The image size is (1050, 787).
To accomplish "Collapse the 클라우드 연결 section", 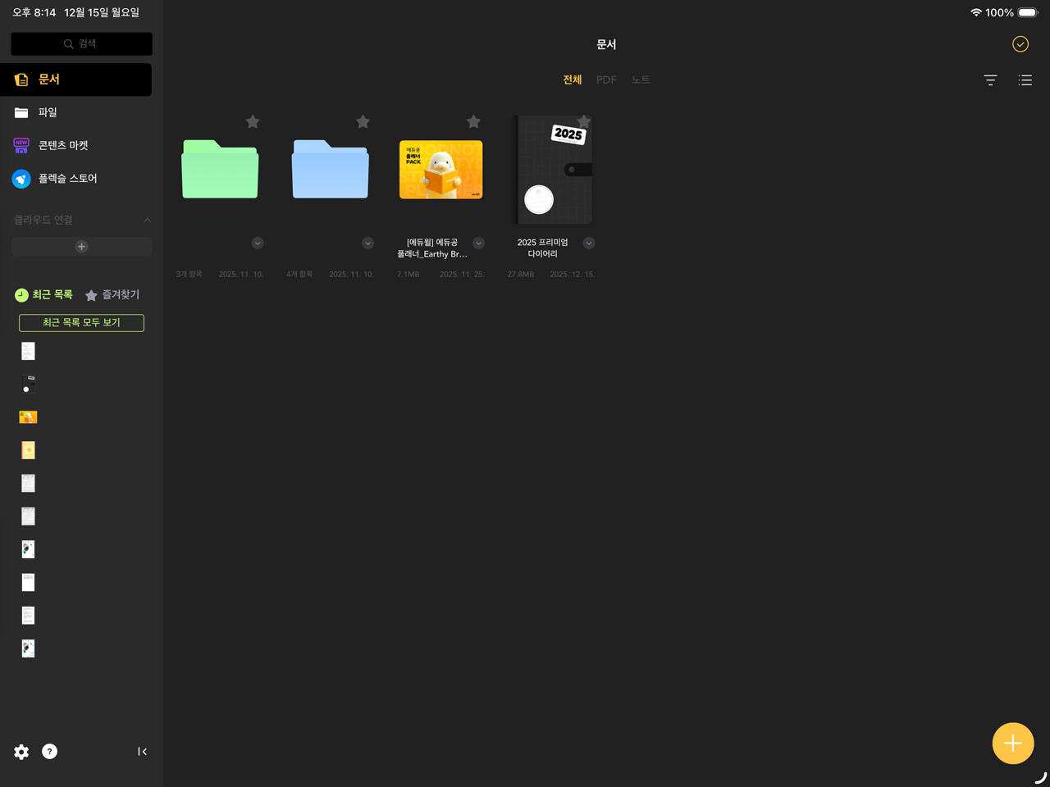I will click(147, 220).
